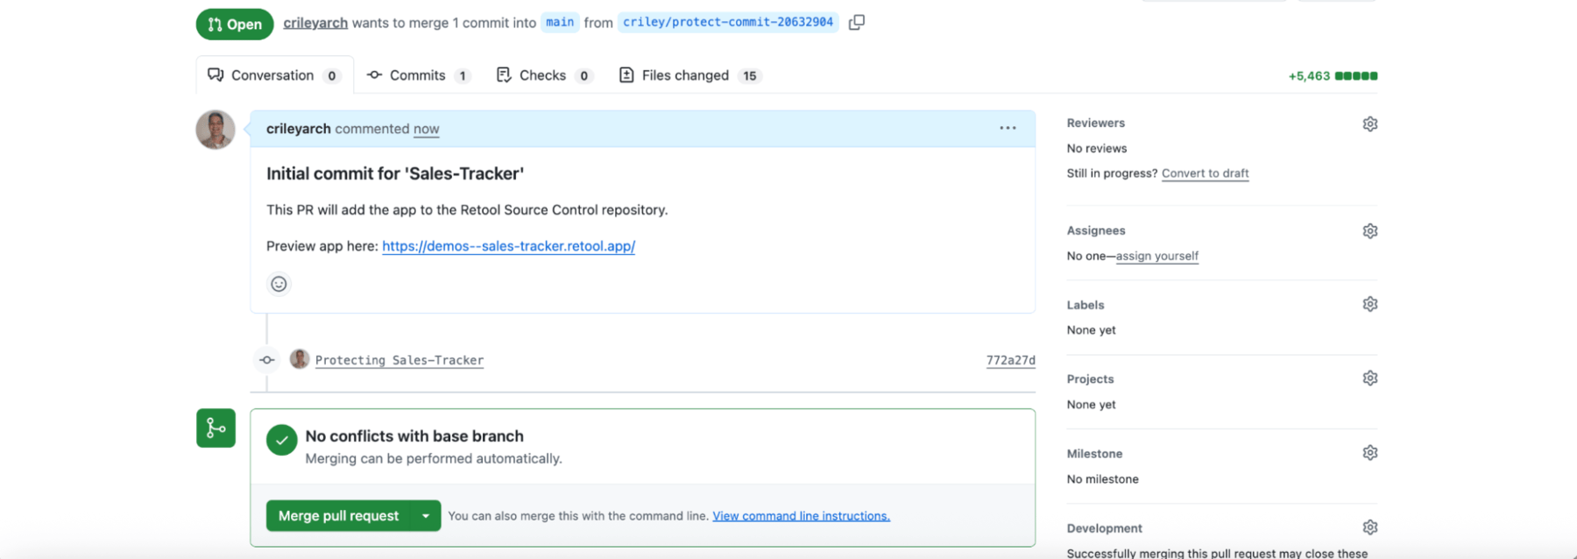
Task: Open commit hash 772a27d
Action: [1010, 360]
